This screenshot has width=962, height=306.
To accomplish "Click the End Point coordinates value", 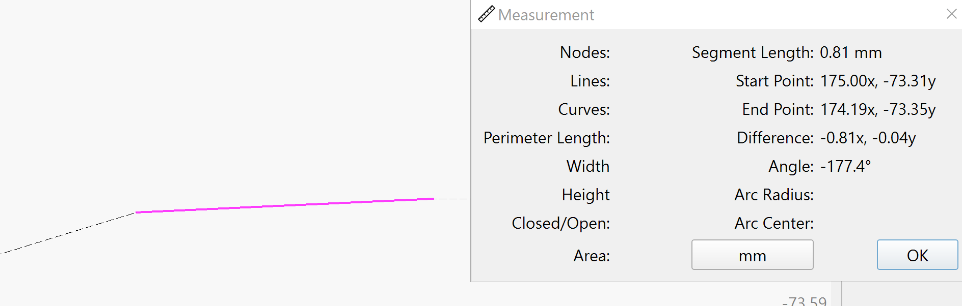I will (877, 109).
